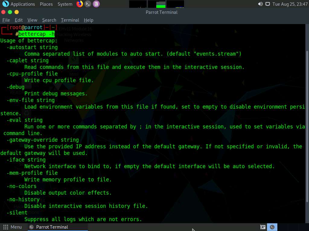
Task: Click the '-no-colors' option text
Action: [x=21, y=186]
